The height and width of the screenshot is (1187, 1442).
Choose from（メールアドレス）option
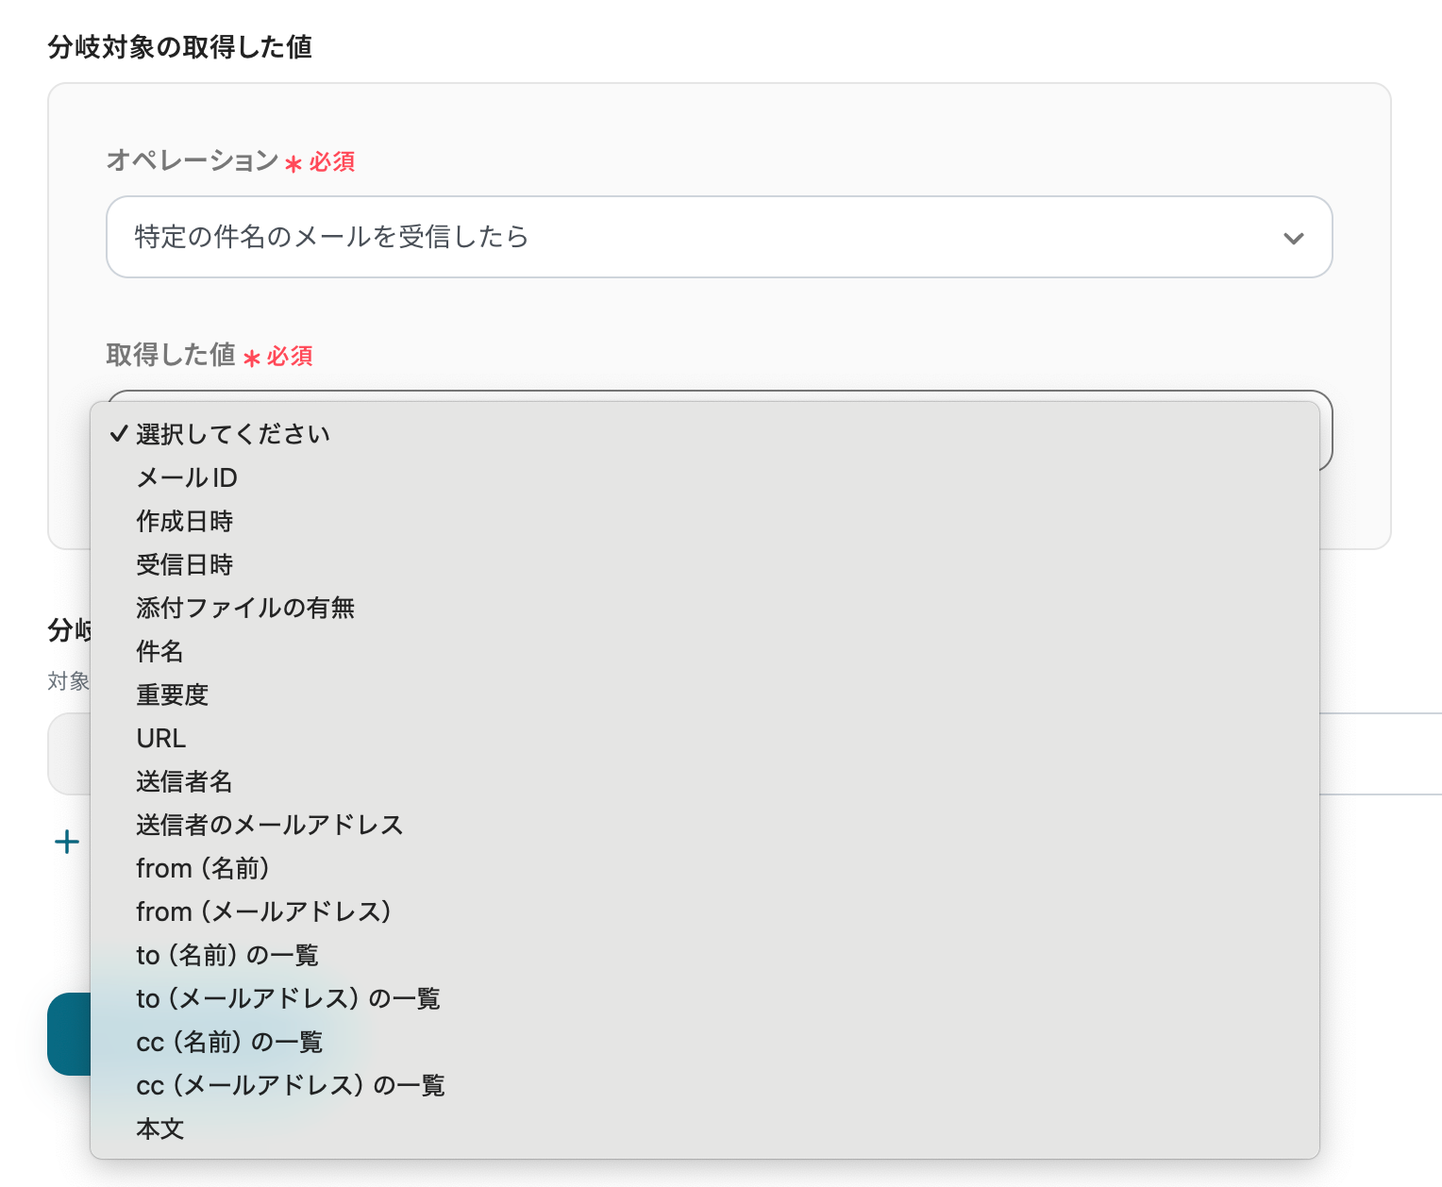click(263, 911)
